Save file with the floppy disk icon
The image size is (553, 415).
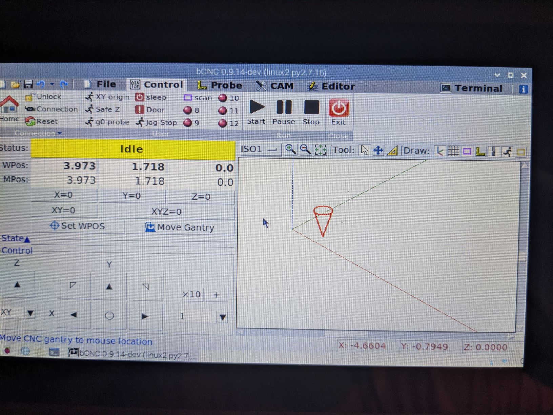point(28,84)
